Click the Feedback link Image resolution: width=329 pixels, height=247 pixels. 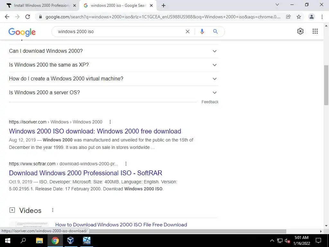pyautogui.click(x=210, y=102)
